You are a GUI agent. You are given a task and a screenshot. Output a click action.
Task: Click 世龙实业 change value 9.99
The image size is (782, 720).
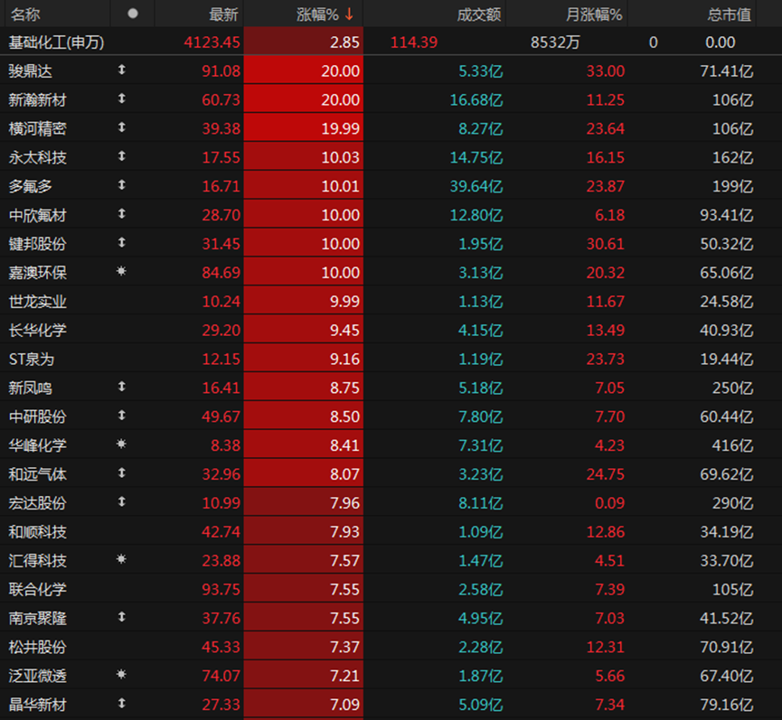pyautogui.click(x=344, y=302)
